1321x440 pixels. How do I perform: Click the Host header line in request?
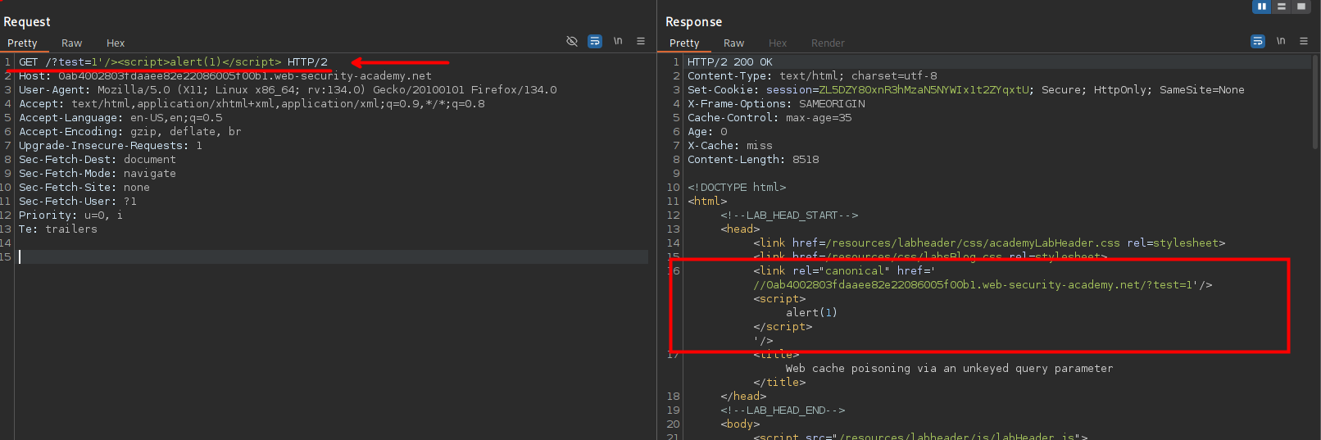point(225,76)
